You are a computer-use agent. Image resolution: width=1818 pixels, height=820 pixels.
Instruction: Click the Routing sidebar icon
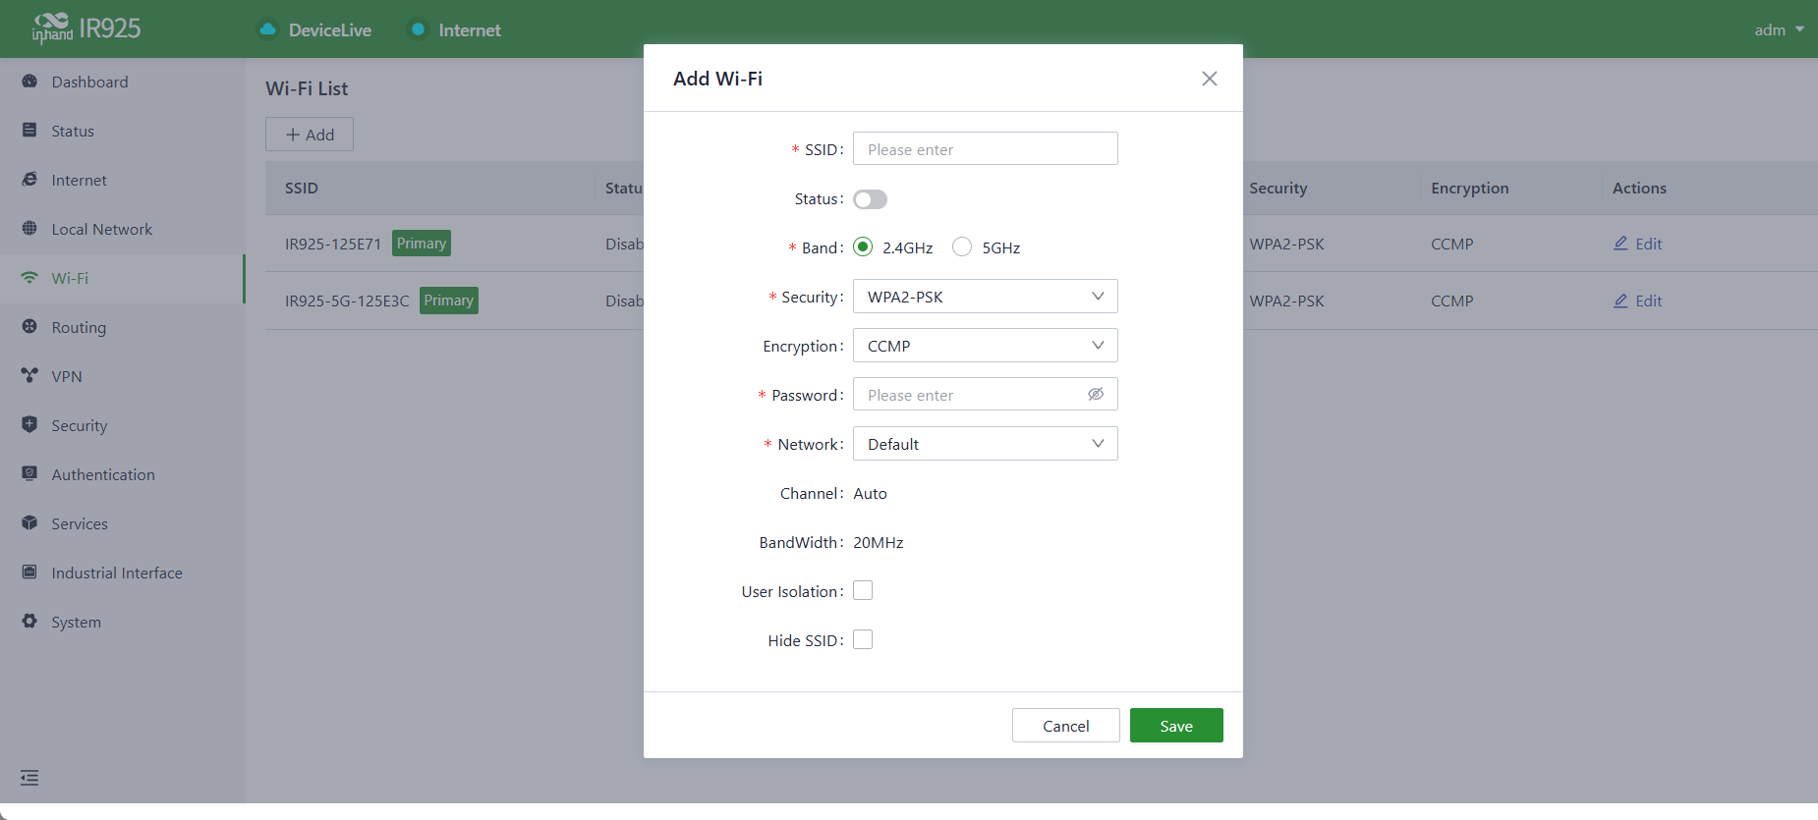coord(29,327)
